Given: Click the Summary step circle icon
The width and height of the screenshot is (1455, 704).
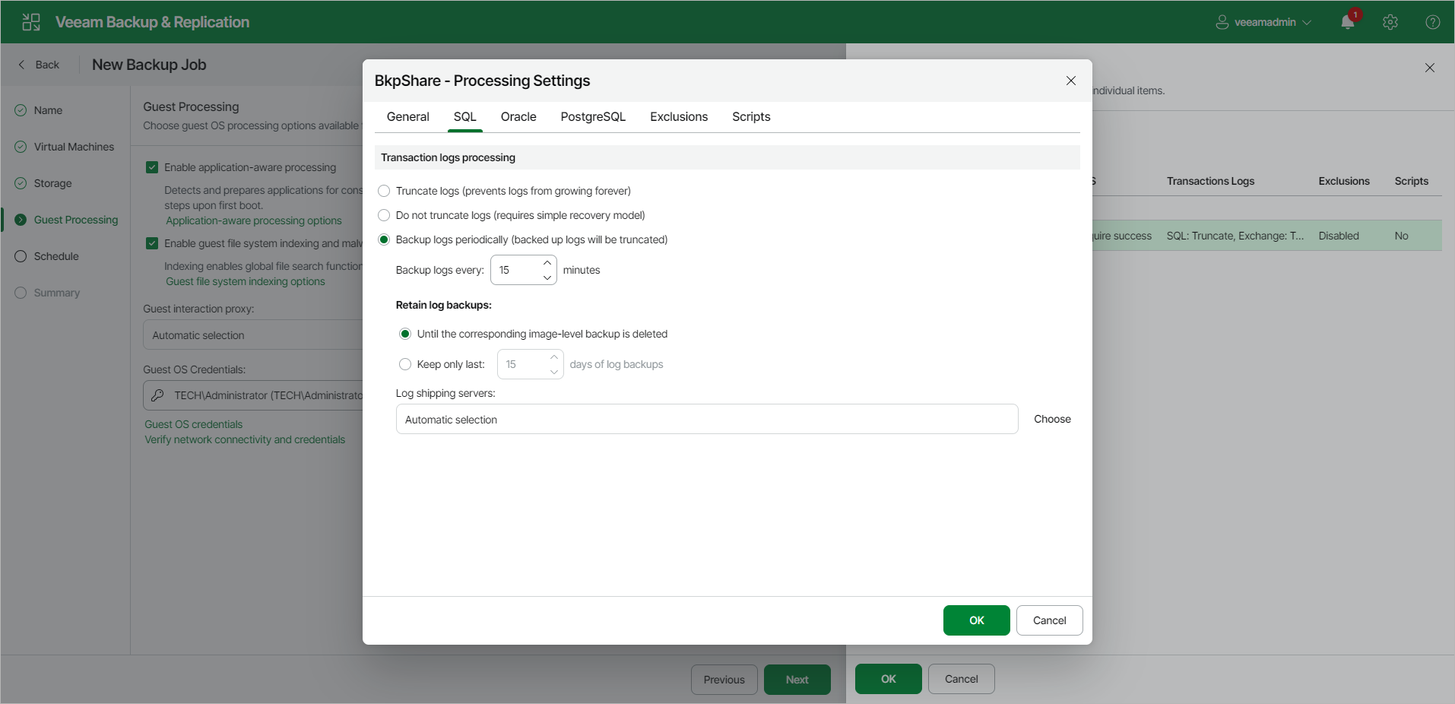Looking at the screenshot, I should click(21, 293).
